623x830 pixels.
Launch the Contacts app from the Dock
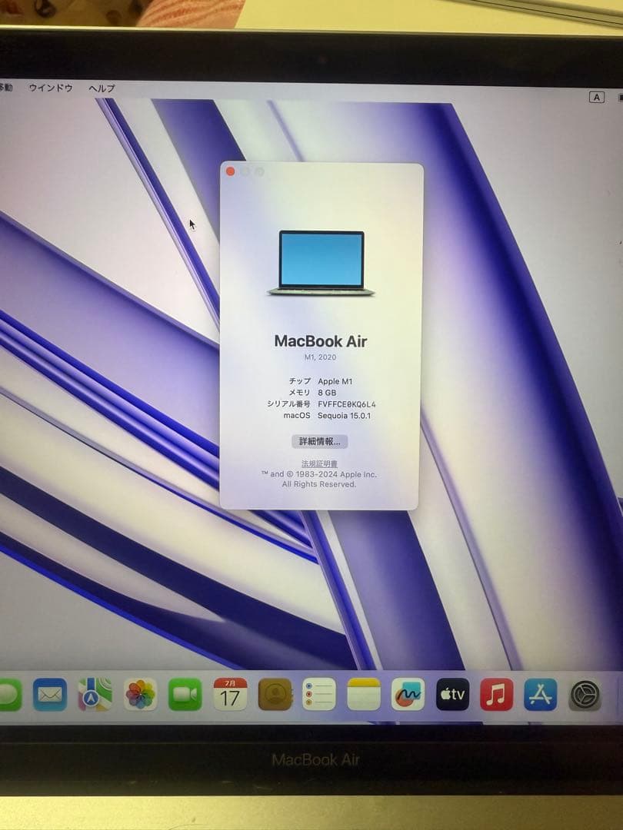274,696
